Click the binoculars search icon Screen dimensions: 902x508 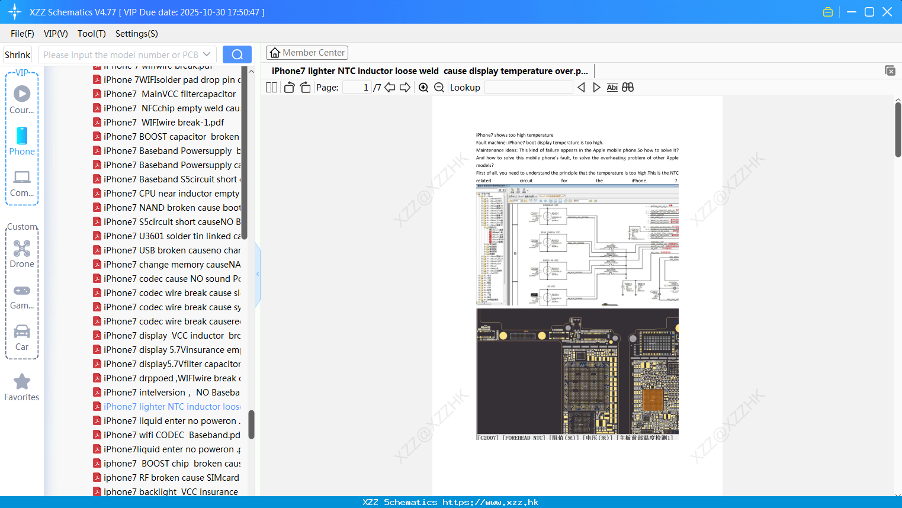[628, 87]
